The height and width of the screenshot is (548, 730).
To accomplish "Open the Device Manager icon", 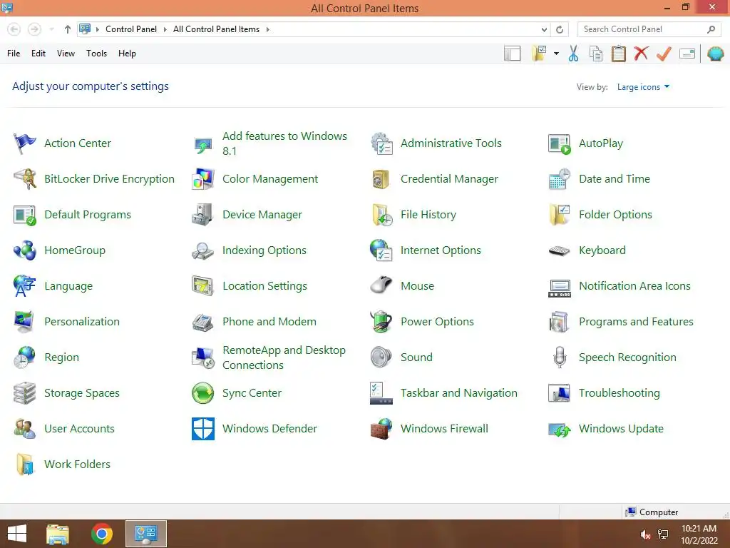I will pos(203,215).
